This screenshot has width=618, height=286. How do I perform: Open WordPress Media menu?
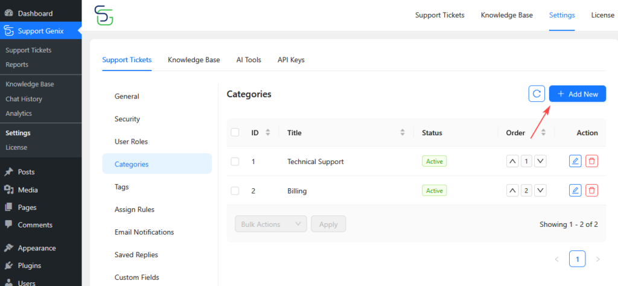pos(40,189)
